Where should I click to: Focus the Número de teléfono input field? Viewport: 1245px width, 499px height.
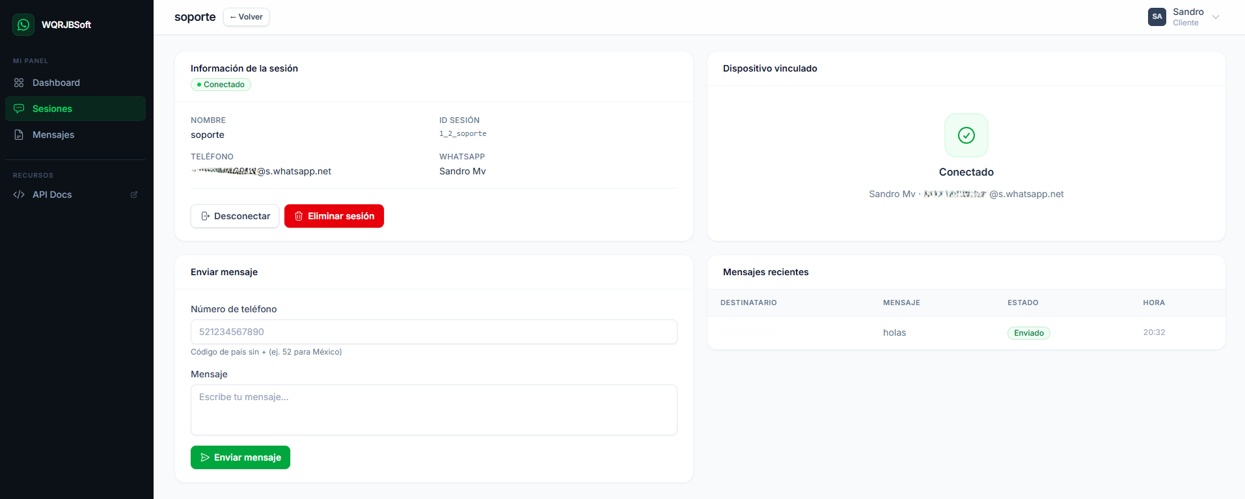(433, 332)
